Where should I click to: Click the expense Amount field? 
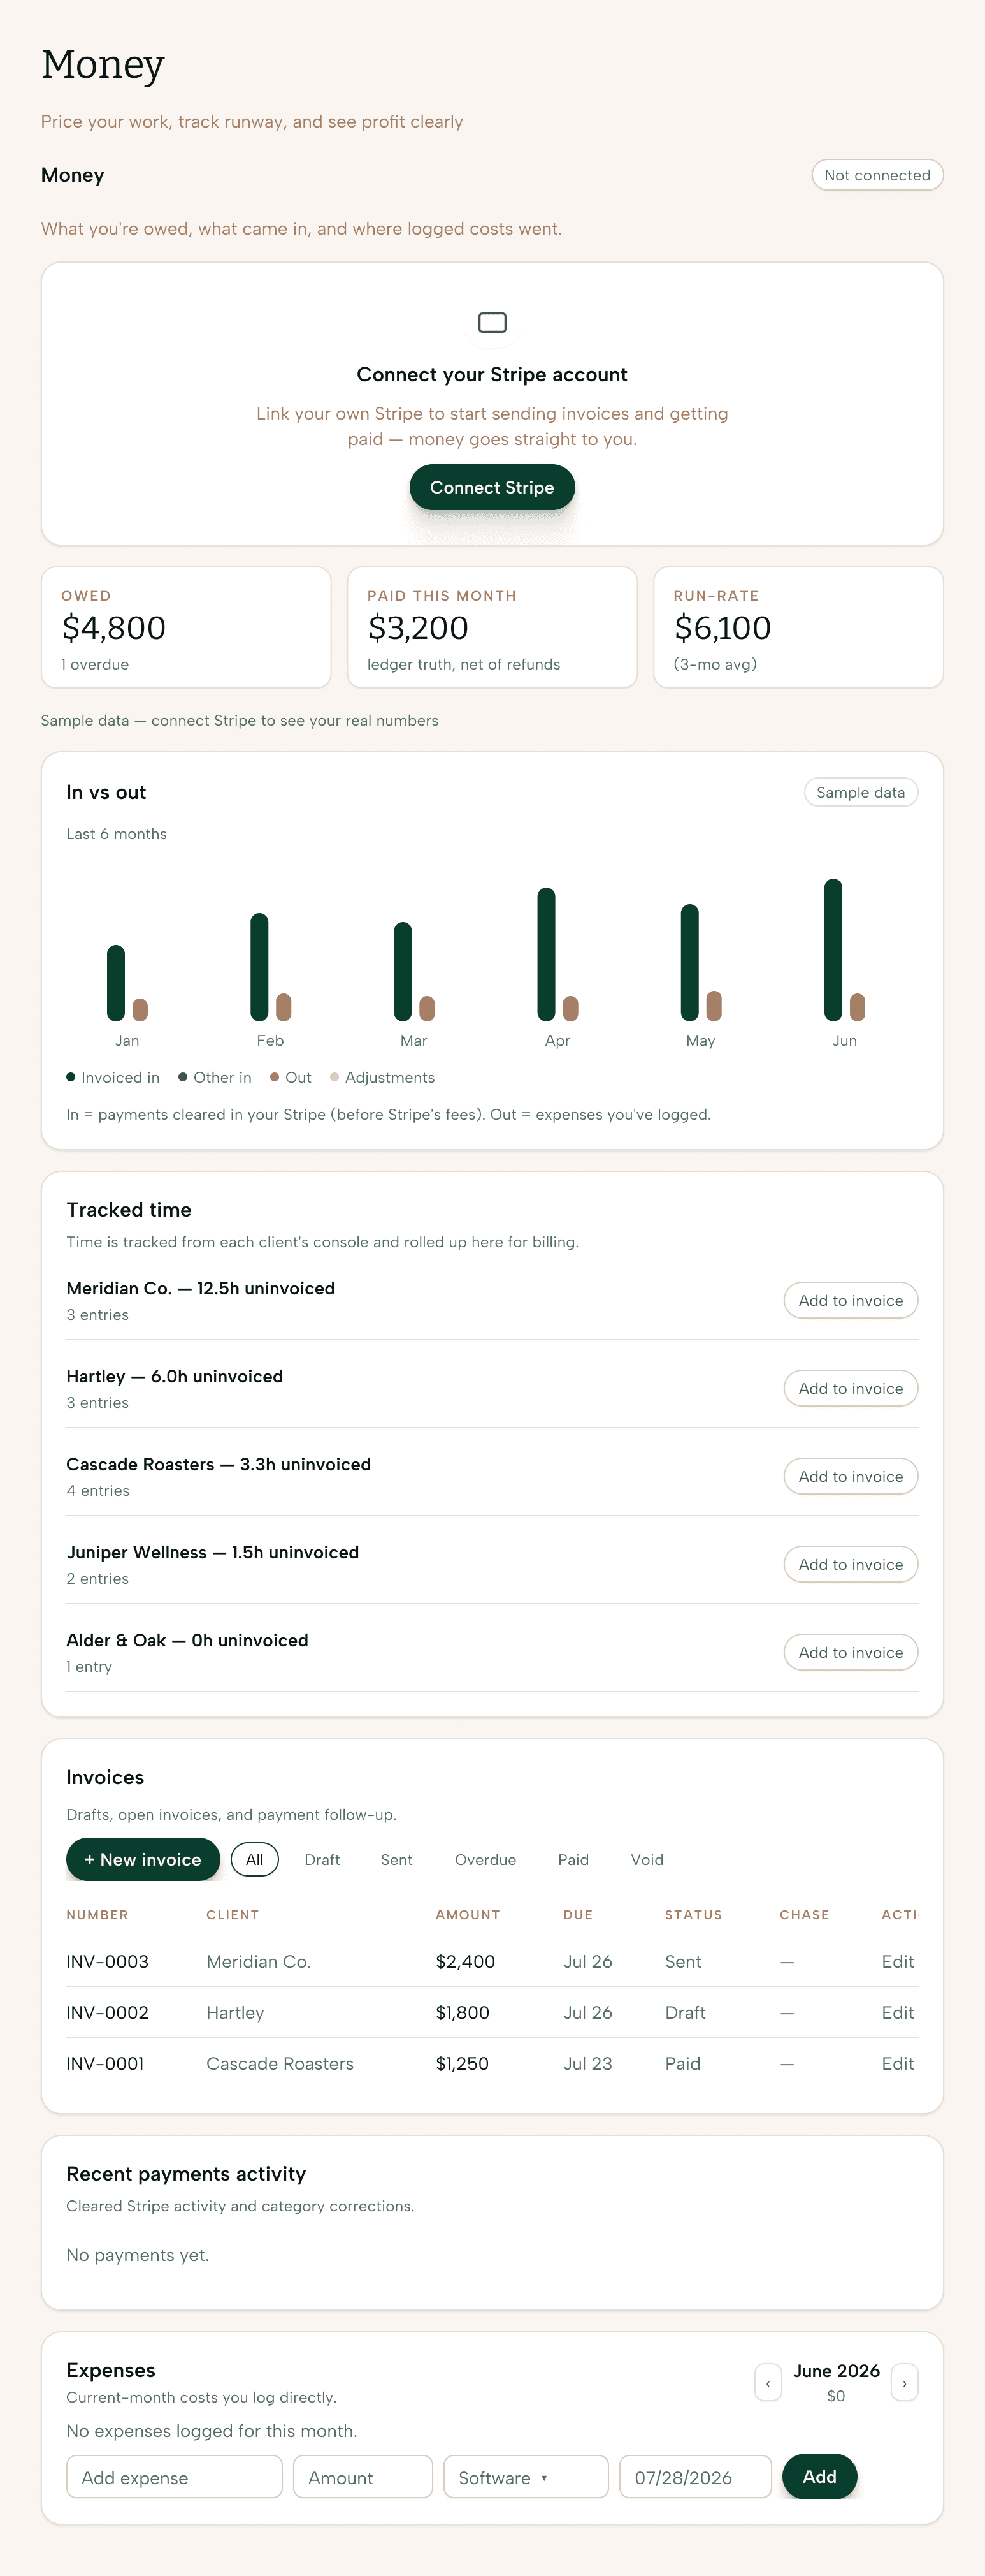[x=363, y=2477]
